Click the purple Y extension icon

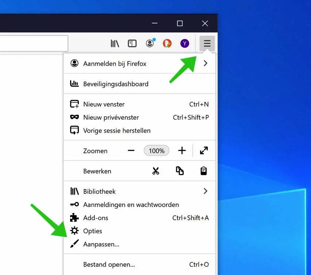[x=185, y=43]
